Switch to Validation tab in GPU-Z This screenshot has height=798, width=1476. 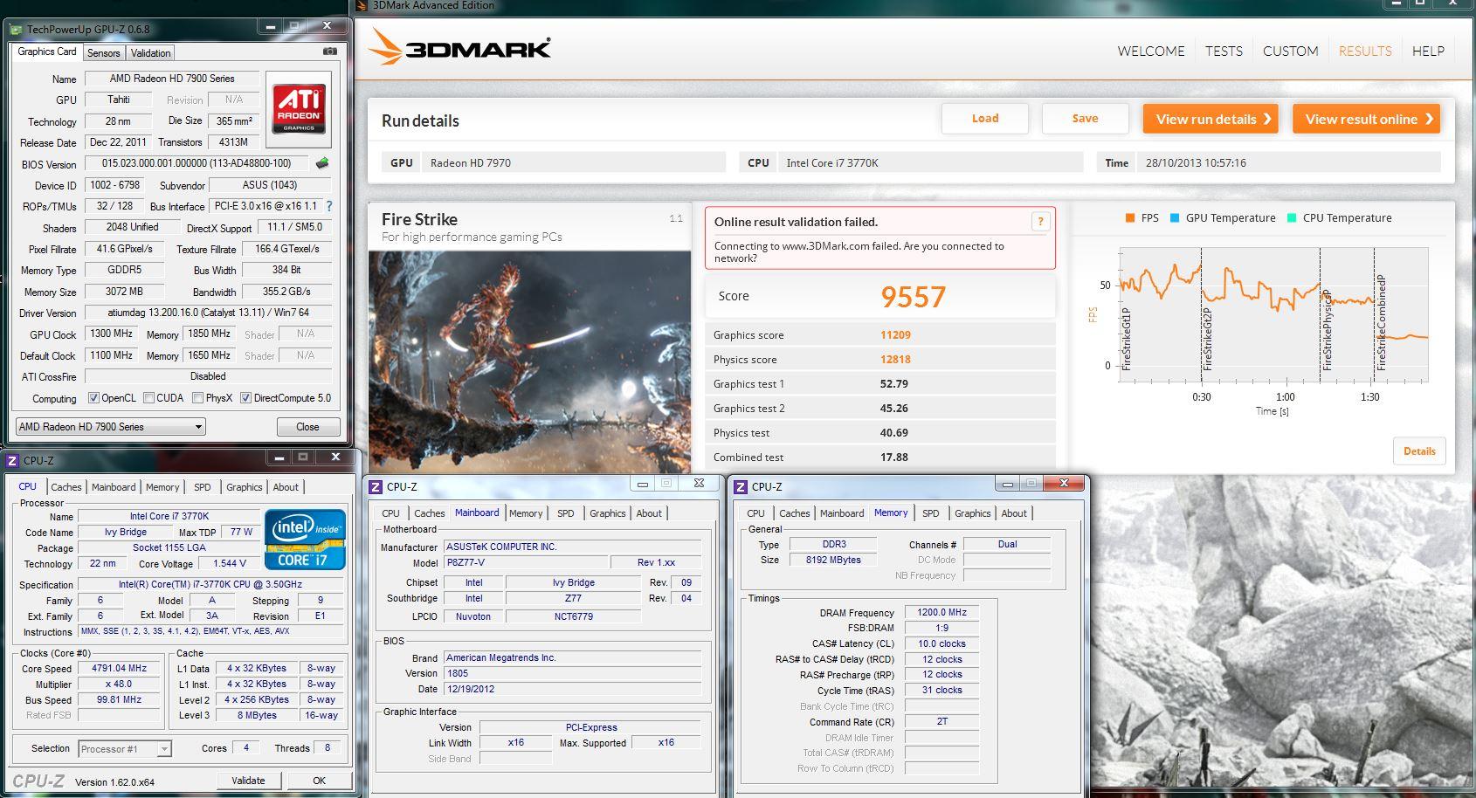[151, 53]
